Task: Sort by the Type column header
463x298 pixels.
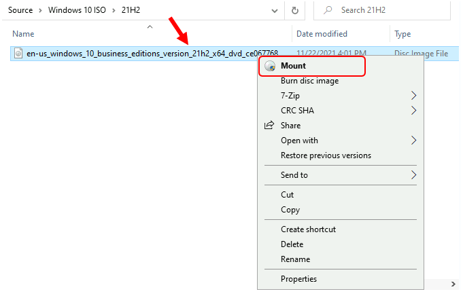Action: (x=402, y=34)
